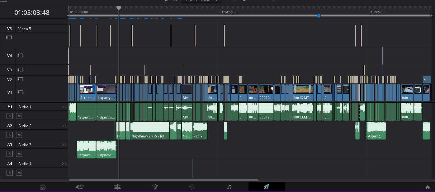This screenshot has height=192, width=435.
Task: Solo the Audio 4 track
Action: tap(10, 173)
